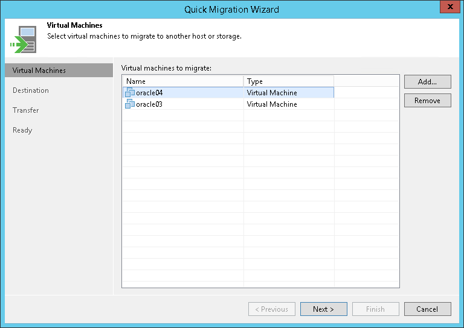Click the oracle04 VM icon
The width and height of the screenshot is (464, 328).
(x=130, y=92)
